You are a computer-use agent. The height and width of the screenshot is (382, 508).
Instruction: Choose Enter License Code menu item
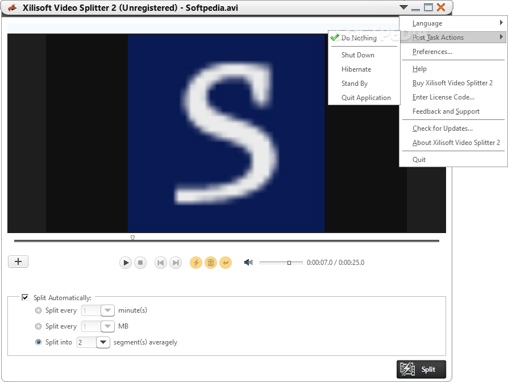pos(453,97)
